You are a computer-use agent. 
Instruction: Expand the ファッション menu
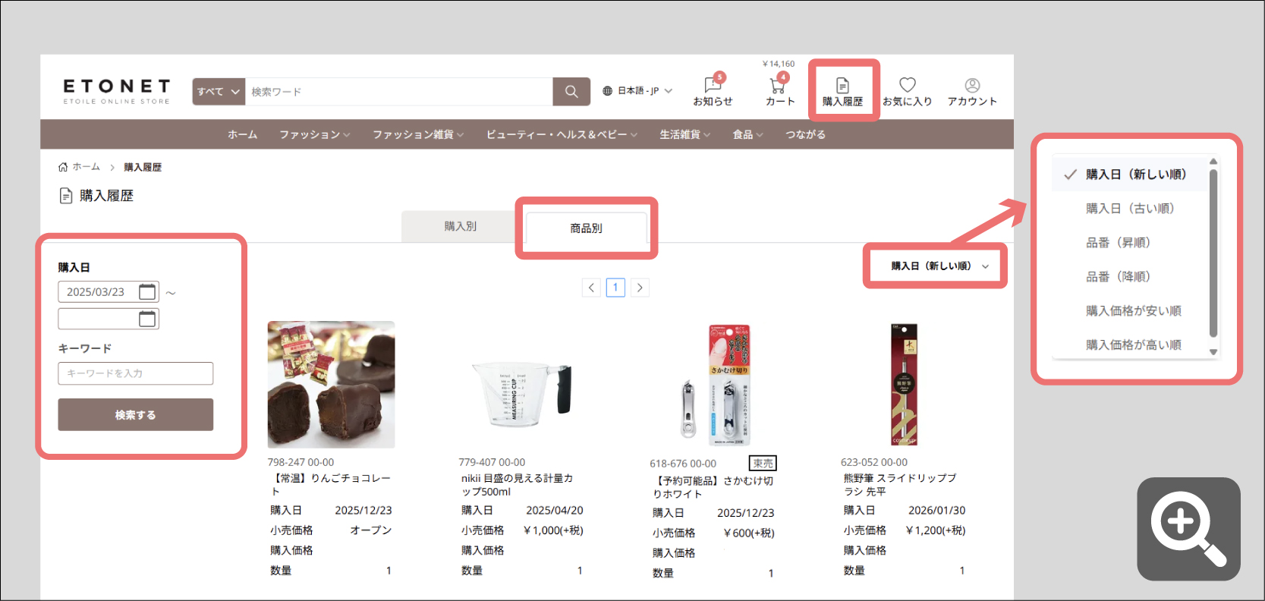pos(315,134)
